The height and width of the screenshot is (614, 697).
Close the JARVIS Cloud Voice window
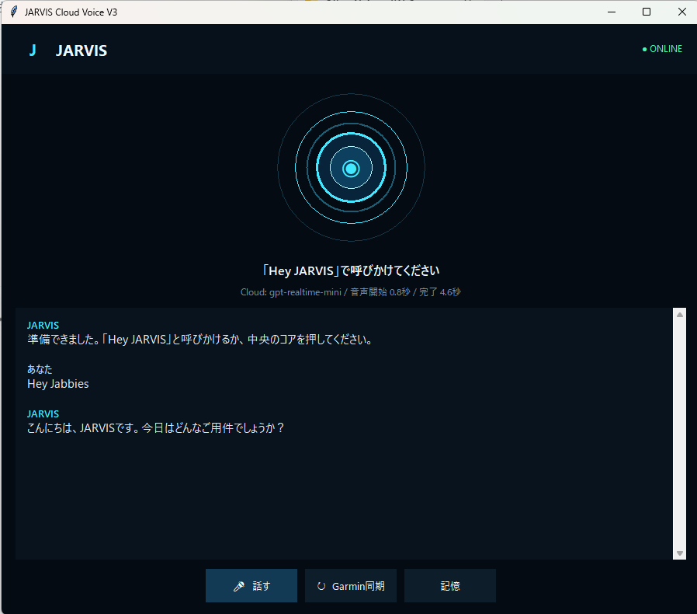(682, 12)
